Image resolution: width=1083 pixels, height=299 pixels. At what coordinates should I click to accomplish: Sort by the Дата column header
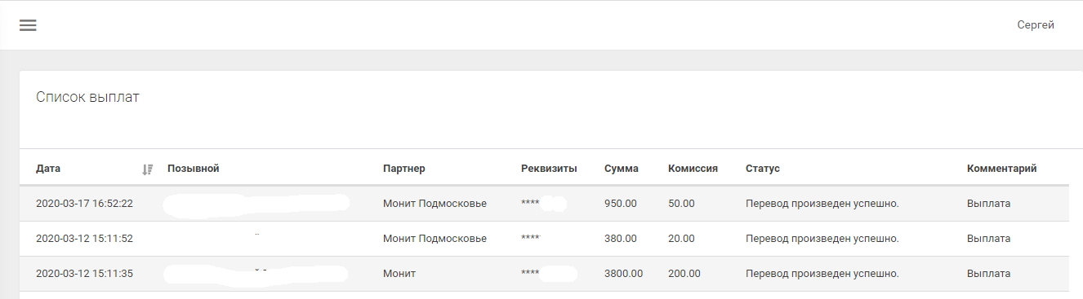click(48, 169)
